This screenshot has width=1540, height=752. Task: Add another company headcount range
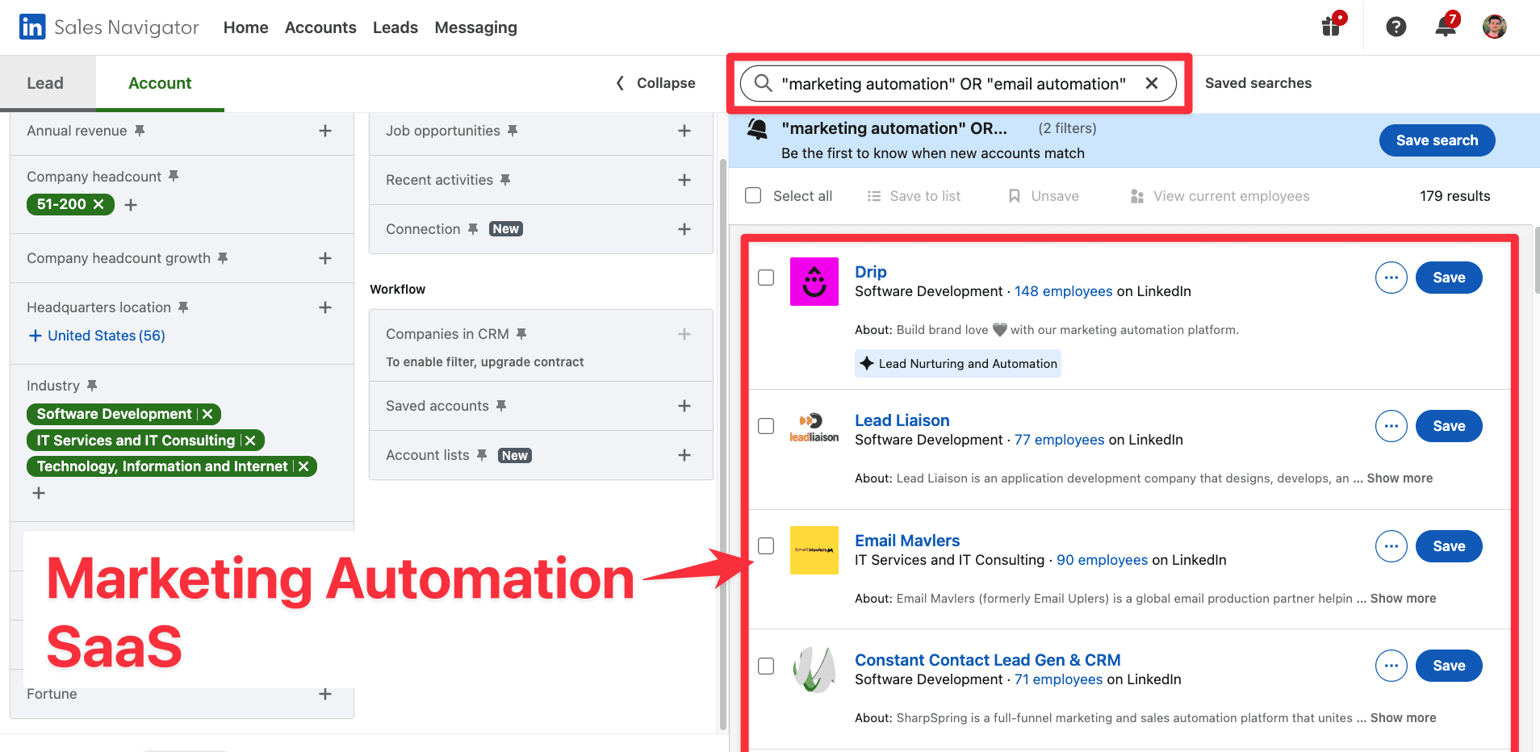pyautogui.click(x=131, y=205)
